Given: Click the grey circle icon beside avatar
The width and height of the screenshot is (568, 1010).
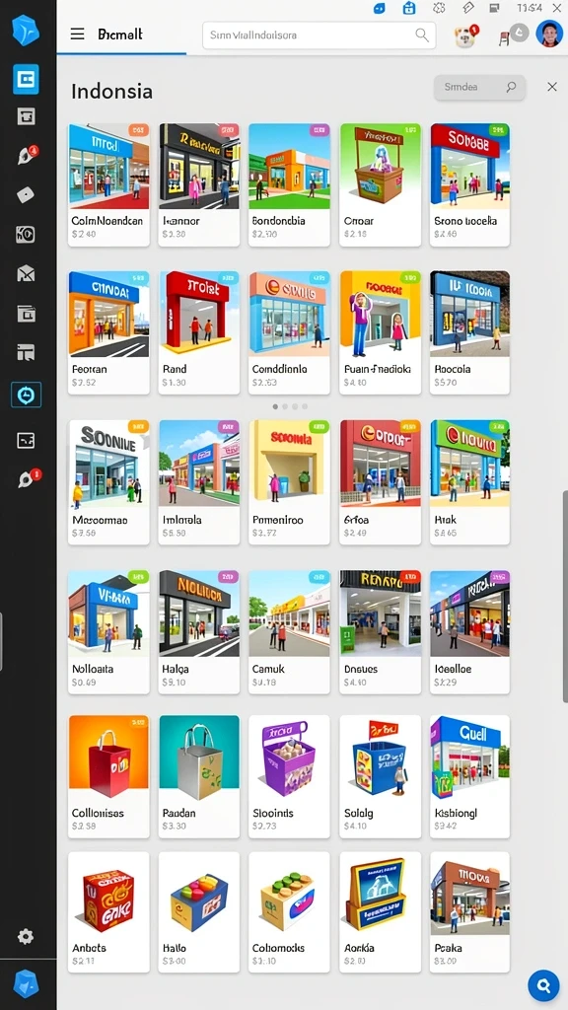Looking at the screenshot, I should point(520,33).
